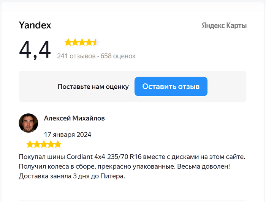Open the Яндекс Карты logo link
Image resolution: width=266 pixels, height=202 pixels.
tap(224, 26)
